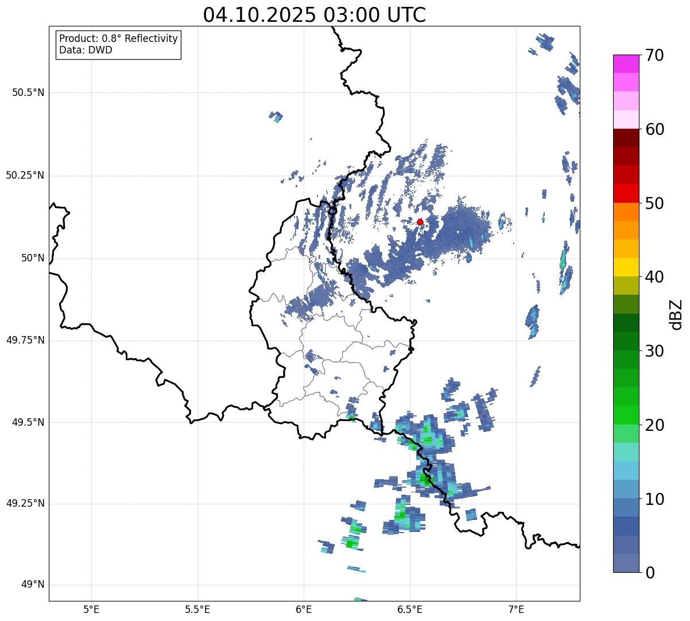
Task: Click the colorbar value 10
Action: pos(654,499)
